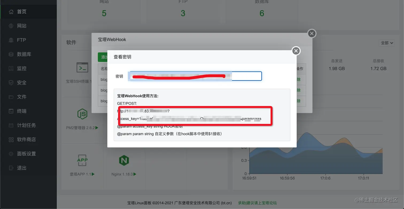This screenshot has height=209, width=404.
Task: Click the grid icon beside 软件商店
Action: [11, 140]
